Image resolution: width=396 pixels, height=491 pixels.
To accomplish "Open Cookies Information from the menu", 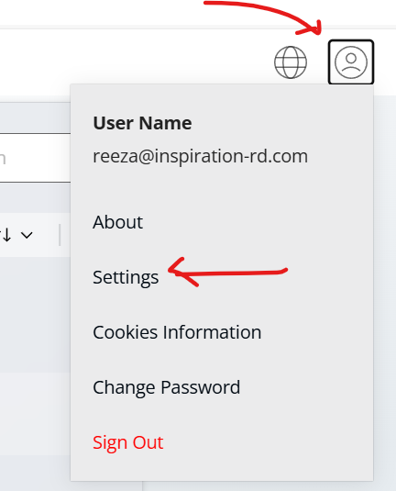I will pyautogui.click(x=177, y=332).
